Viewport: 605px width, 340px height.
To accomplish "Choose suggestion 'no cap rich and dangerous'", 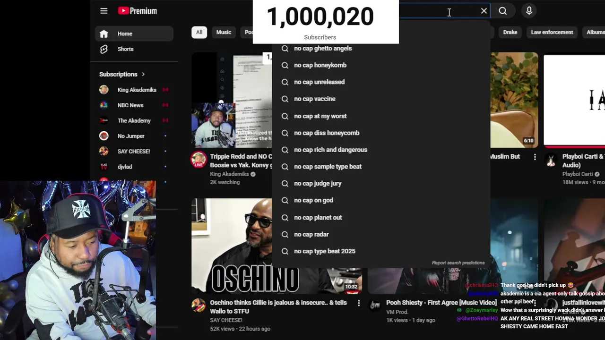I will (381, 150).
